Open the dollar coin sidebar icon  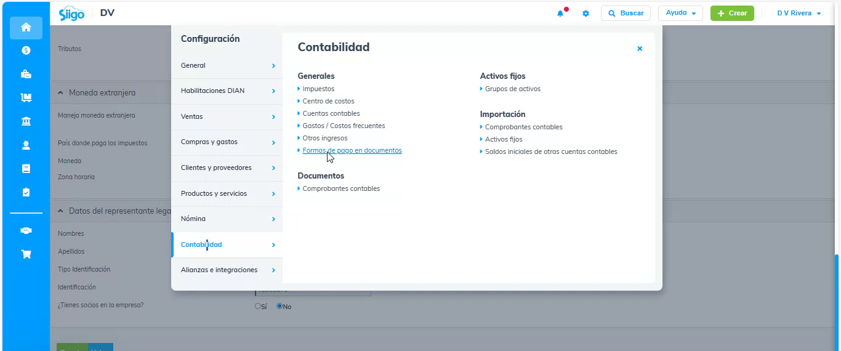[26, 50]
